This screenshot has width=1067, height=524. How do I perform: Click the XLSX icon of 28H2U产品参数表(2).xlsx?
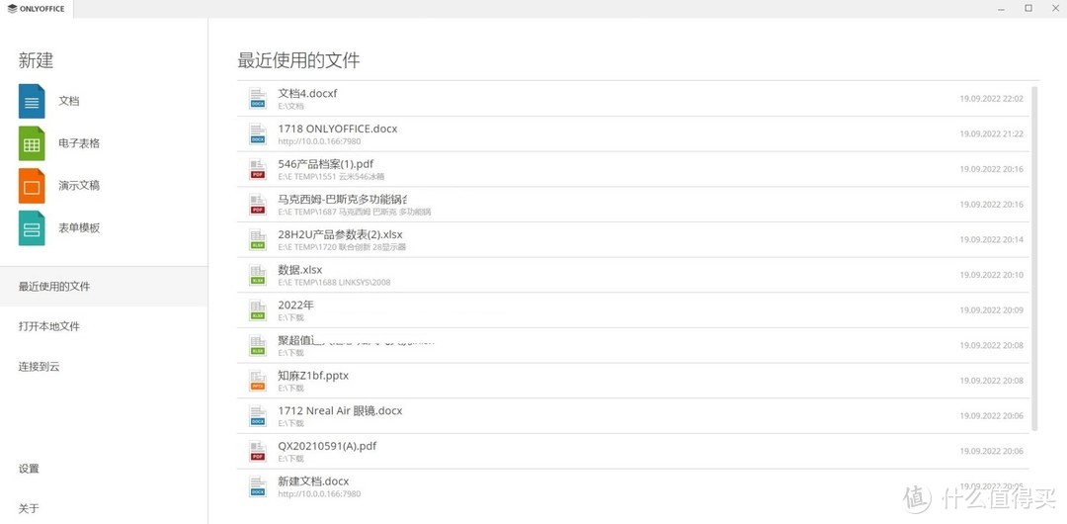257,240
